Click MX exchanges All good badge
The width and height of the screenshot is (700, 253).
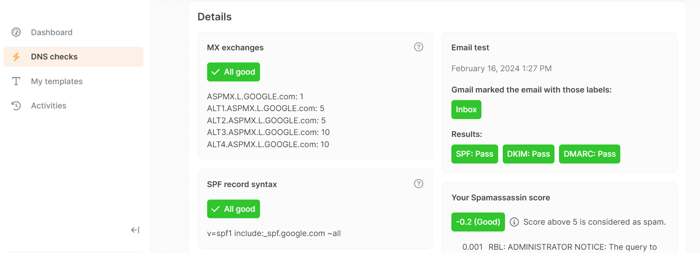[233, 72]
